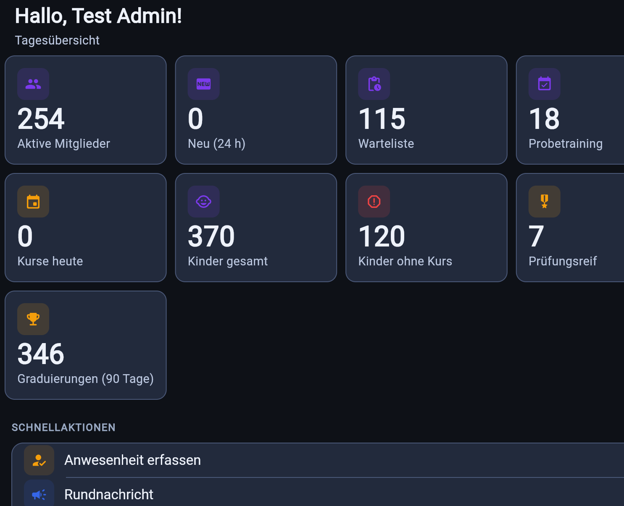
Task: Open the 115 Warteliste card
Action: (427, 110)
